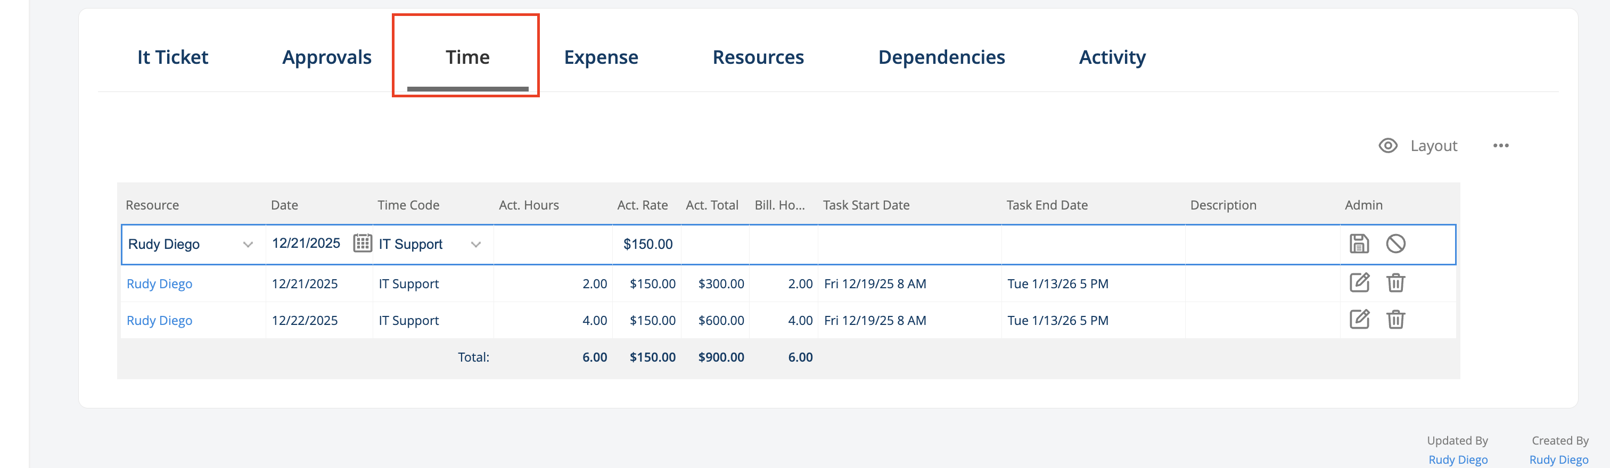This screenshot has width=1610, height=468.
Task: Save the new time entry row
Action: click(x=1359, y=244)
